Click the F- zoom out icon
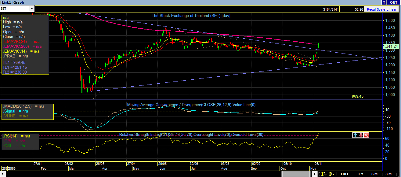401x177 pixels. (x=331, y=174)
